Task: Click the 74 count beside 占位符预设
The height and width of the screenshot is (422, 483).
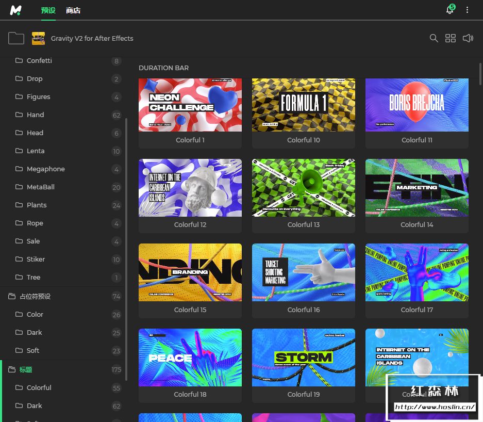Action: click(x=116, y=296)
